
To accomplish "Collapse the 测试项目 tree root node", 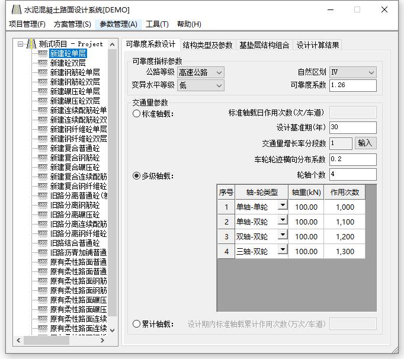I will pos(21,44).
